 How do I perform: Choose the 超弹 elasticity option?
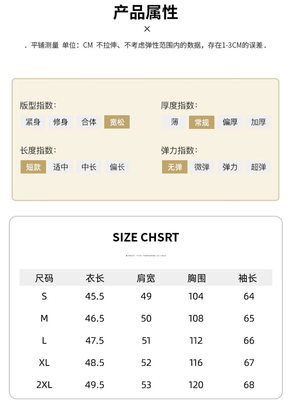(x=259, y=167)
